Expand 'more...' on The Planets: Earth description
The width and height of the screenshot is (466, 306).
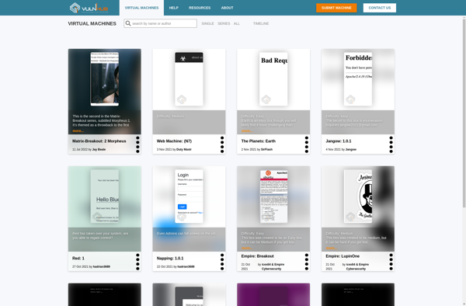pyautogui.click(x=247, y=130)
